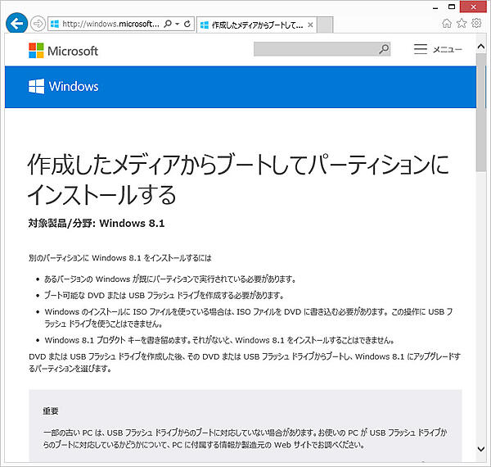Click the Windows text in the blue banner

click(74, 87)
